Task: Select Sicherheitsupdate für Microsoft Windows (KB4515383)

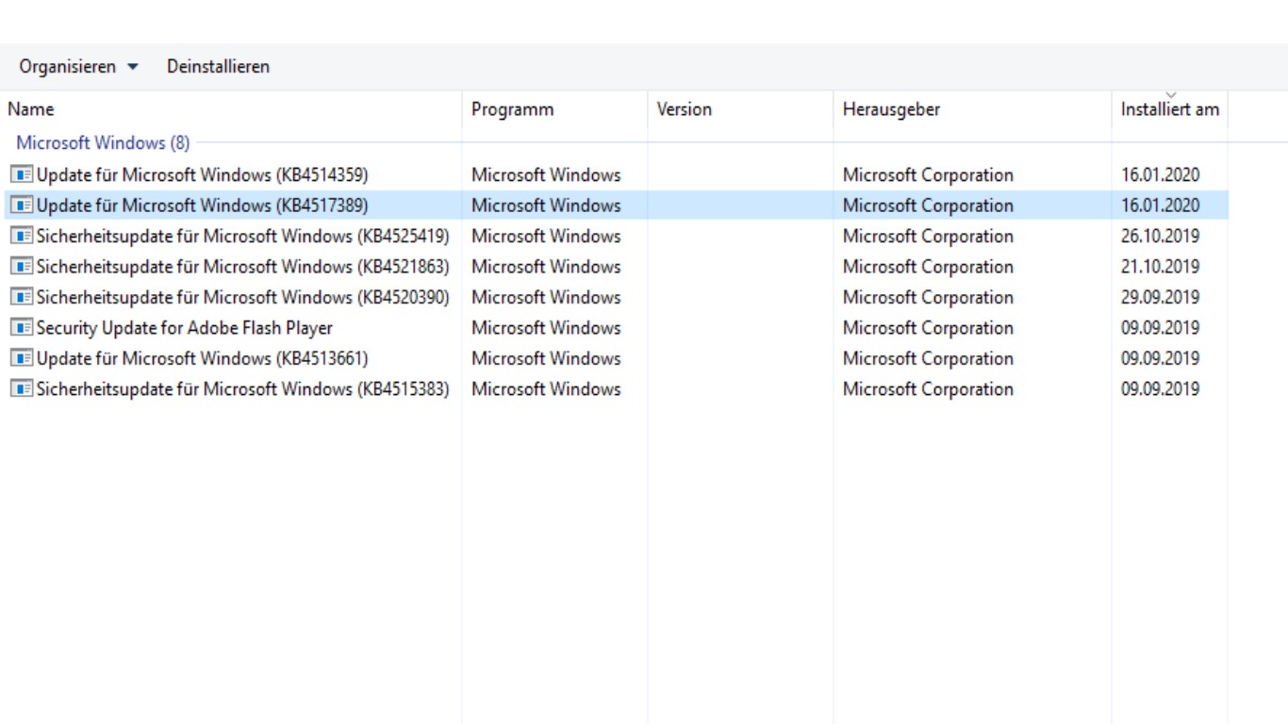Action: 243,388
